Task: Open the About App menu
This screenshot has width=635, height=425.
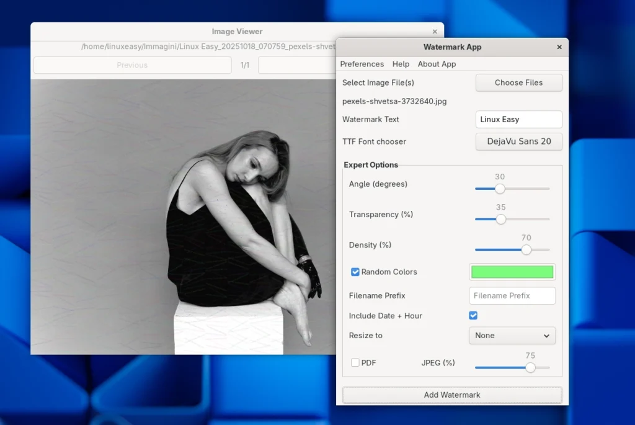Action: tap(437, 64)
